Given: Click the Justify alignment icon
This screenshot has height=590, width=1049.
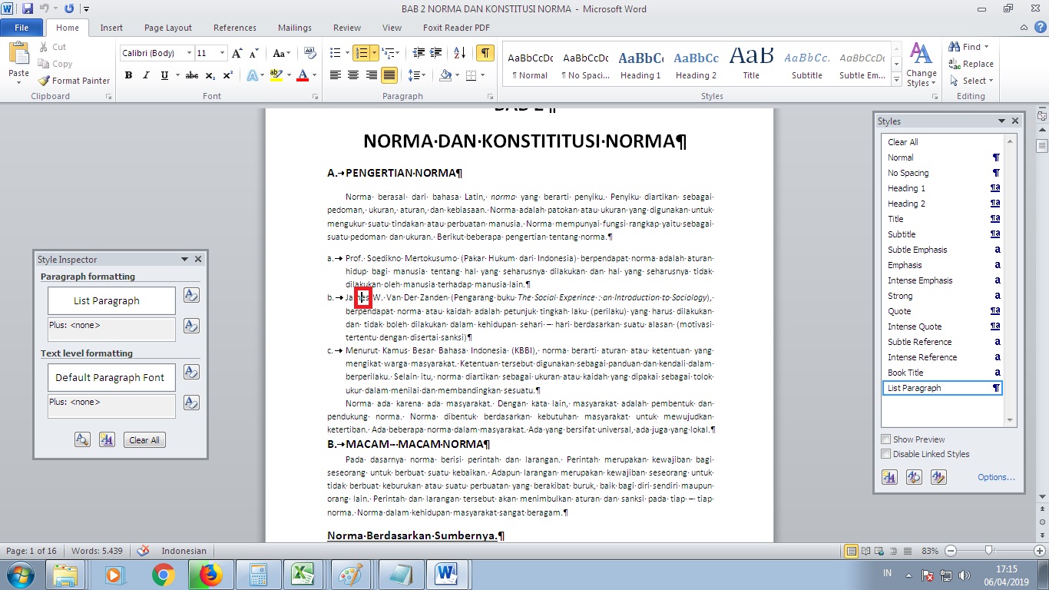Looking at the screenshot, I should point(389,75).
